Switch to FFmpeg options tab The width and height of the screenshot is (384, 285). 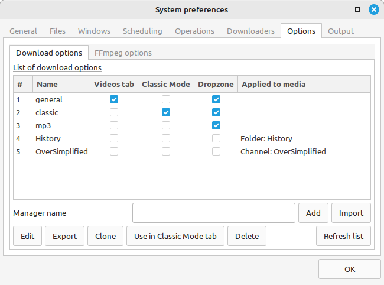click(x=123, y=53)
